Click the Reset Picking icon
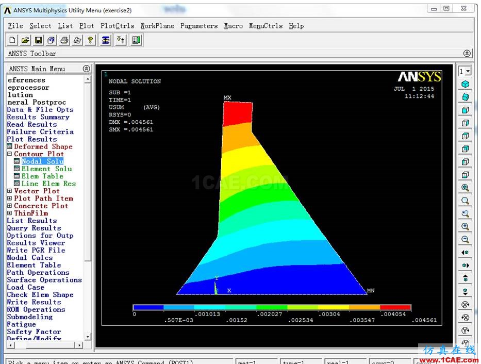 point(121,40)
